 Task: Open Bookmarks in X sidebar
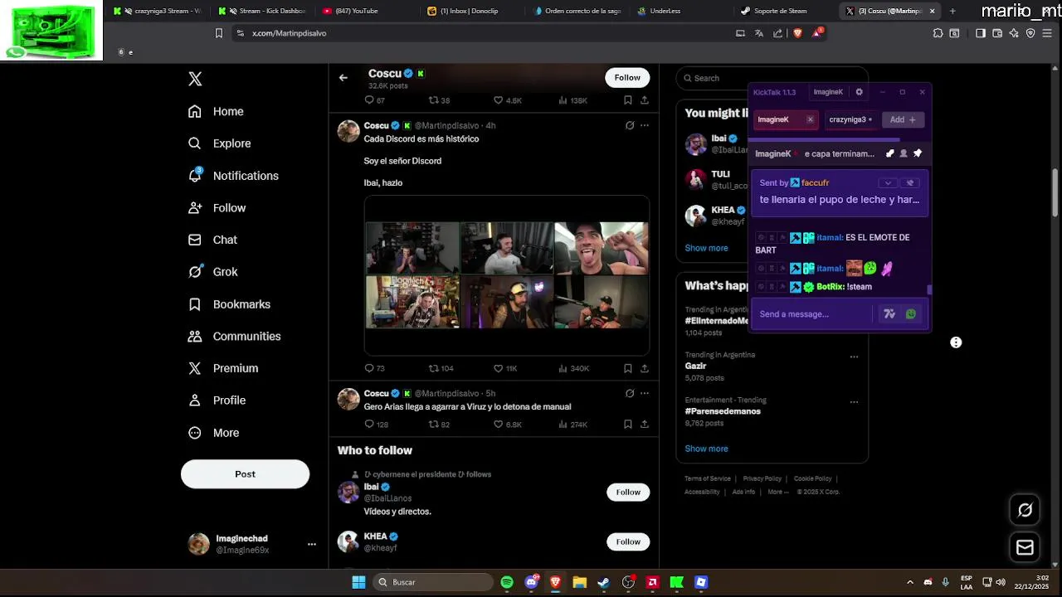click(x=230, y=304)
